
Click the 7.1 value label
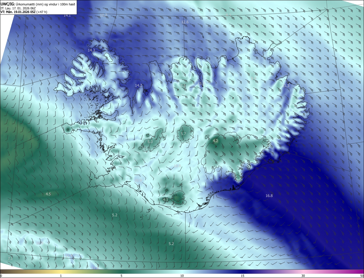(10, 259)
